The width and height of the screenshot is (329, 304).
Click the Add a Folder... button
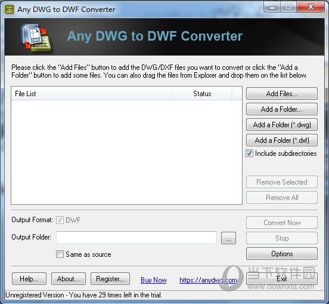281,109
